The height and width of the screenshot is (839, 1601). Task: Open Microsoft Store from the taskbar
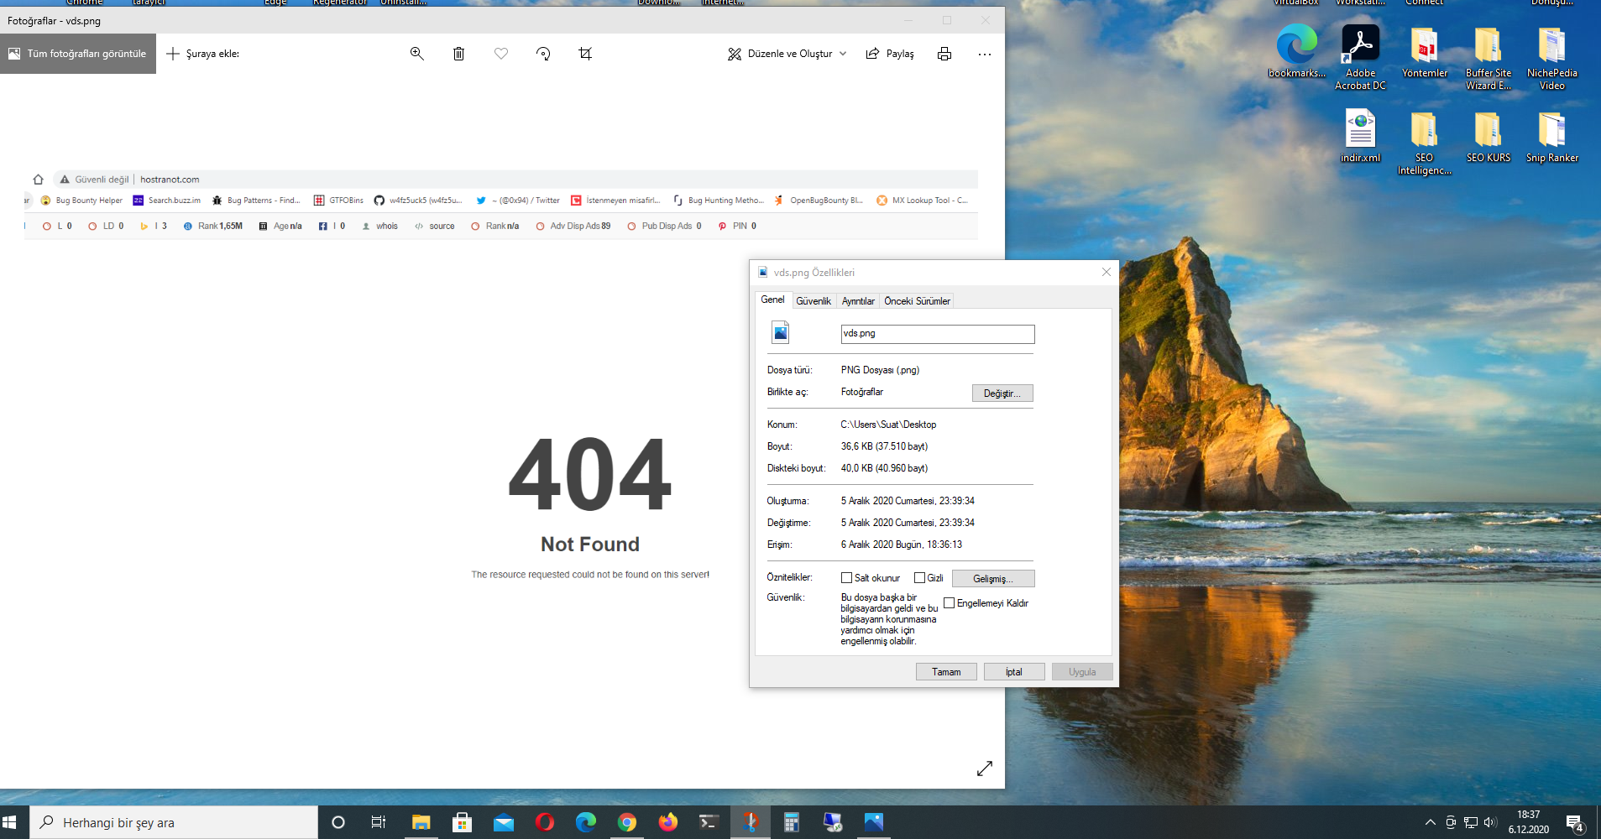(462, 822)
